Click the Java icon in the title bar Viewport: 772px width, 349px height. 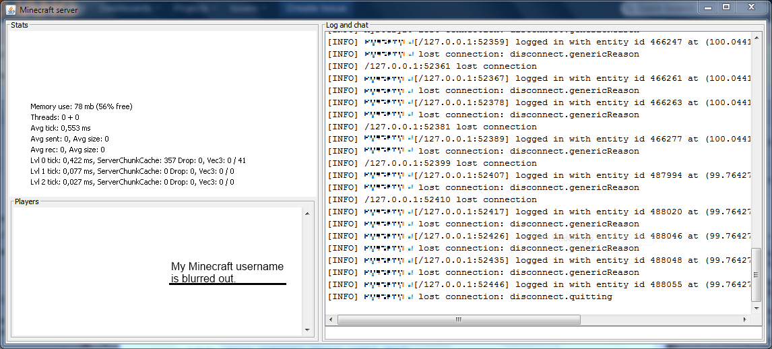(x=11, y=9)
